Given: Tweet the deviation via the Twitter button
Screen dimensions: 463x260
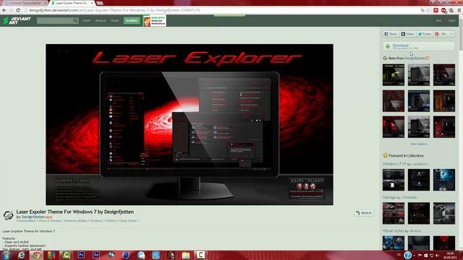Looking at the screenshot, I should tap(425, 34).
